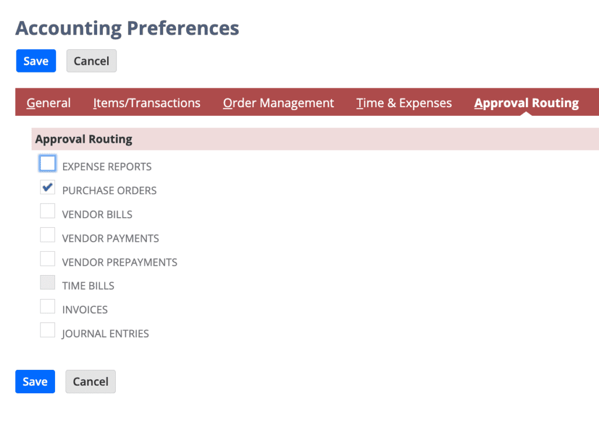Image resolution: width=599 pixels, height=422 pixels.
Task: Check the Journal Entries box
Action: click(47, 330)
